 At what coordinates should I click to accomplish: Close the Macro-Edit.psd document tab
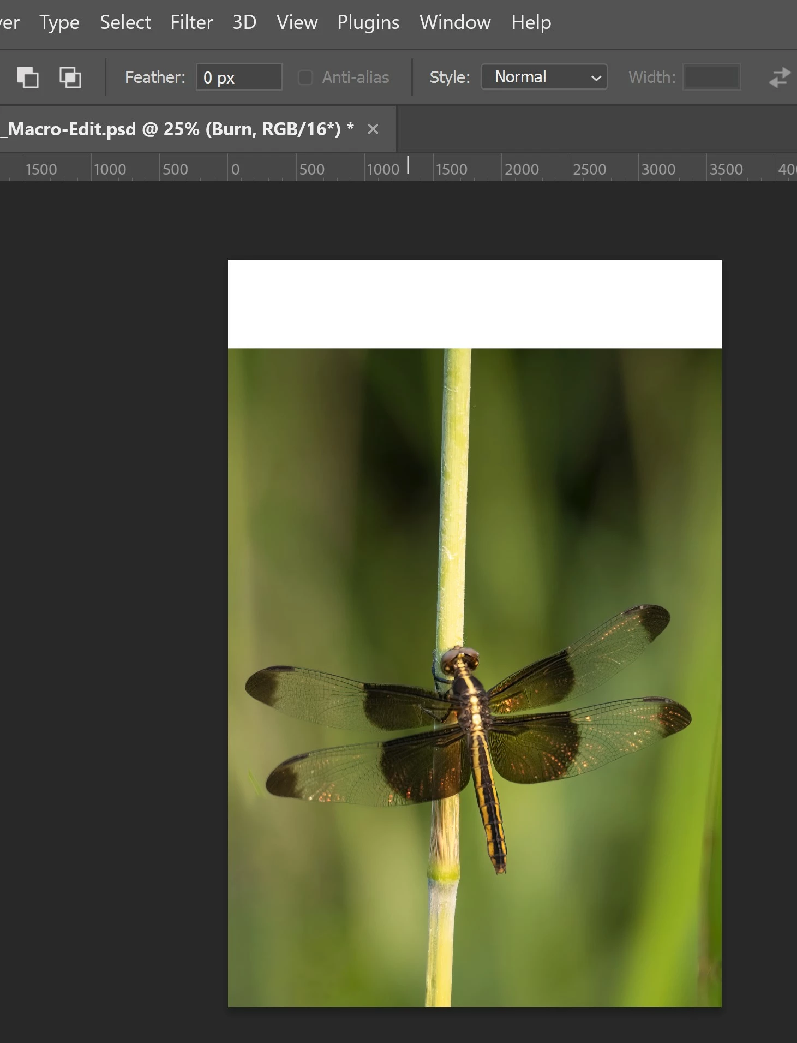coord(373,129)
